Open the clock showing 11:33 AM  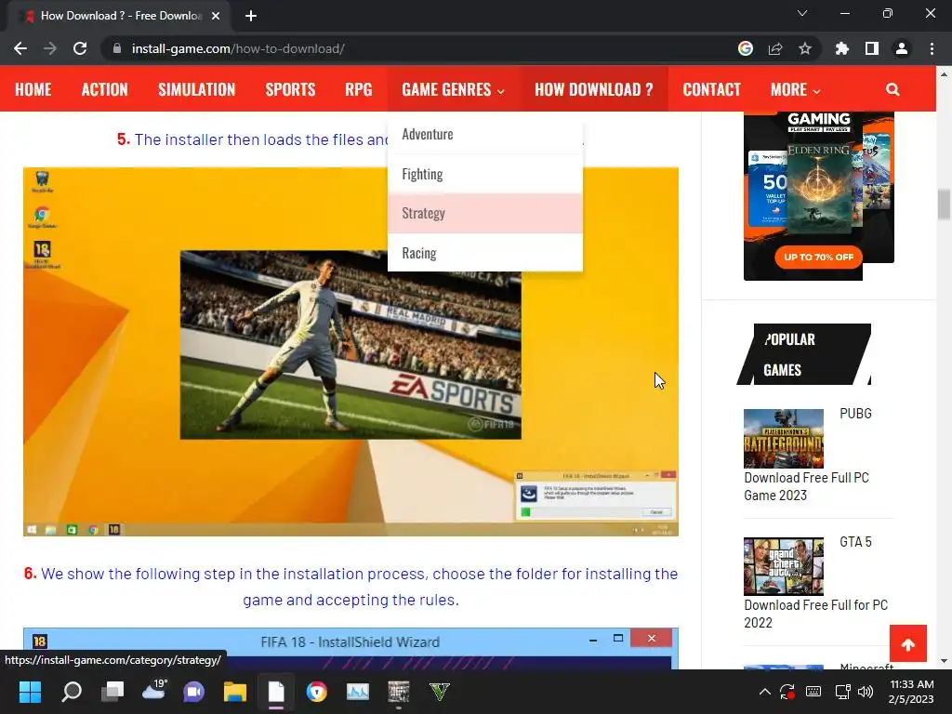[911, 692]
